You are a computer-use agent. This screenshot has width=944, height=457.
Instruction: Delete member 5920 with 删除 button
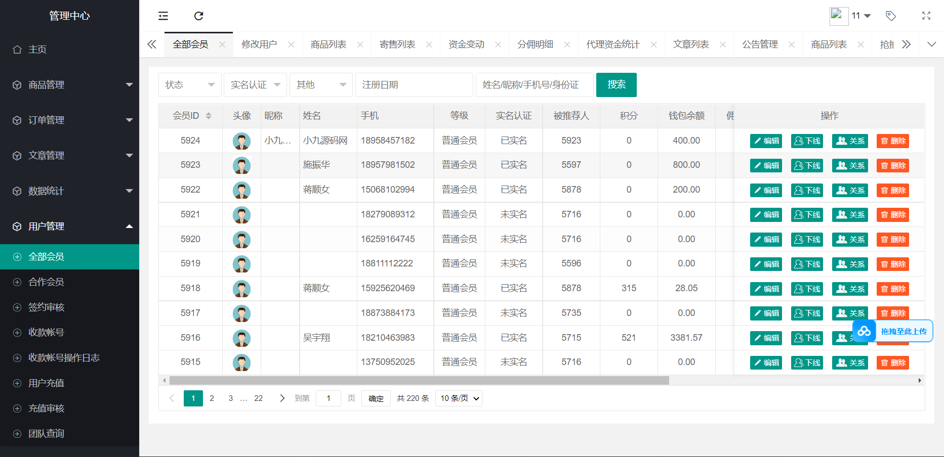[x=893, y=240]
